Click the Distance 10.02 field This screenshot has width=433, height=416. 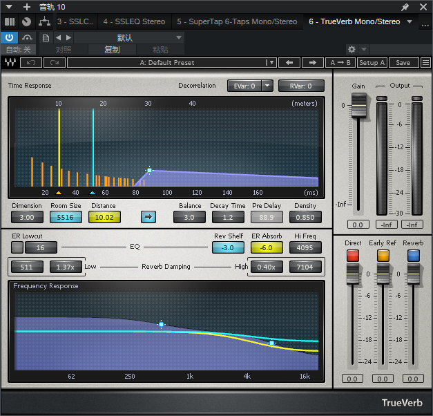(x=104, y=217)
